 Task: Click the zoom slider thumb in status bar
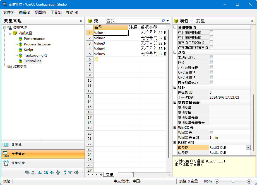click(x=233, y=181)
